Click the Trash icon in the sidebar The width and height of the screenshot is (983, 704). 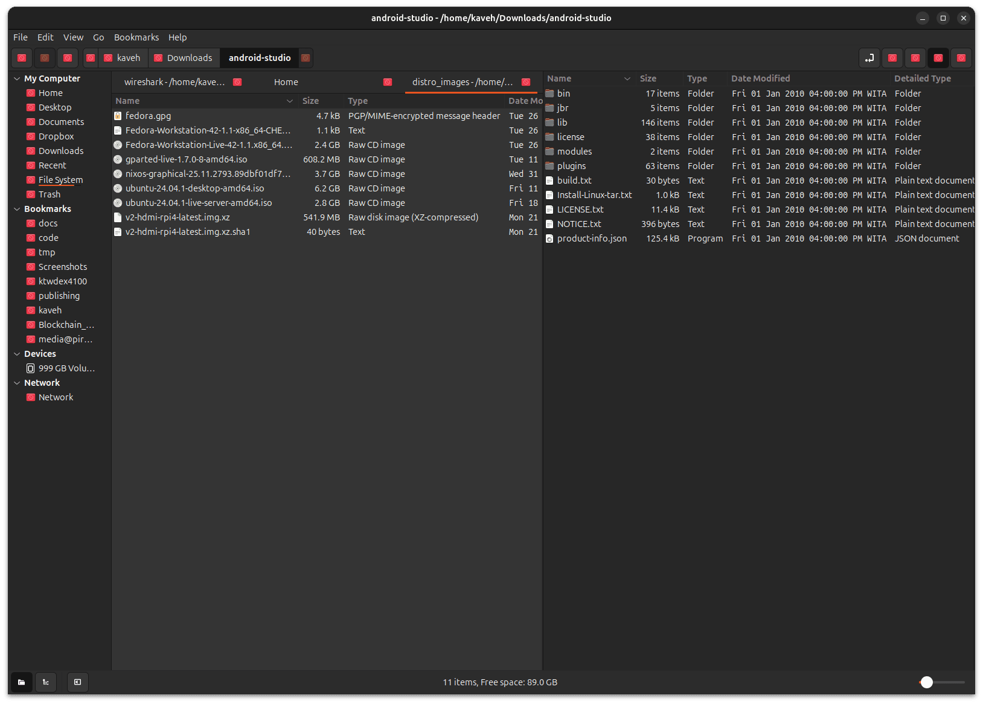tap(31, 194)
